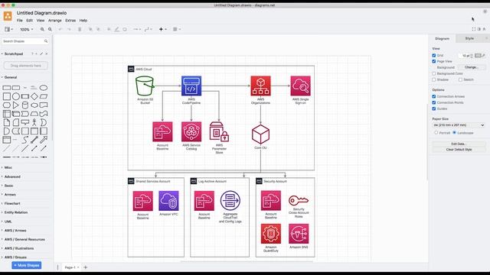Enable the Background Color checkbox
Image resolution: width=490 pixels, height=275 pixels.
pos(434,73)
